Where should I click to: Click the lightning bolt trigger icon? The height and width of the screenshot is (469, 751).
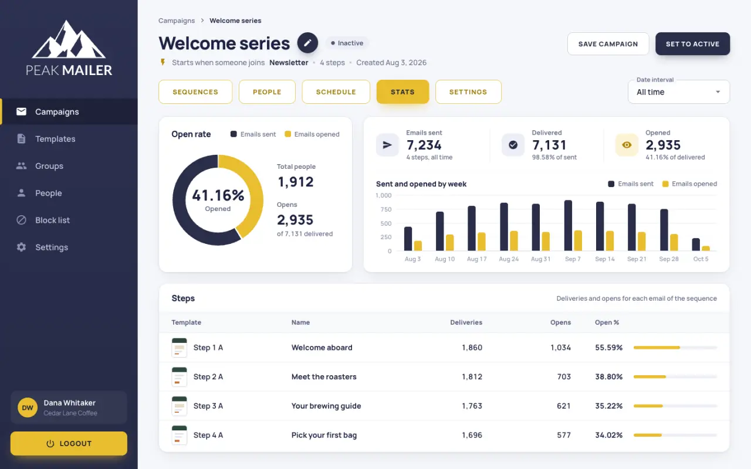pos(163,62)
